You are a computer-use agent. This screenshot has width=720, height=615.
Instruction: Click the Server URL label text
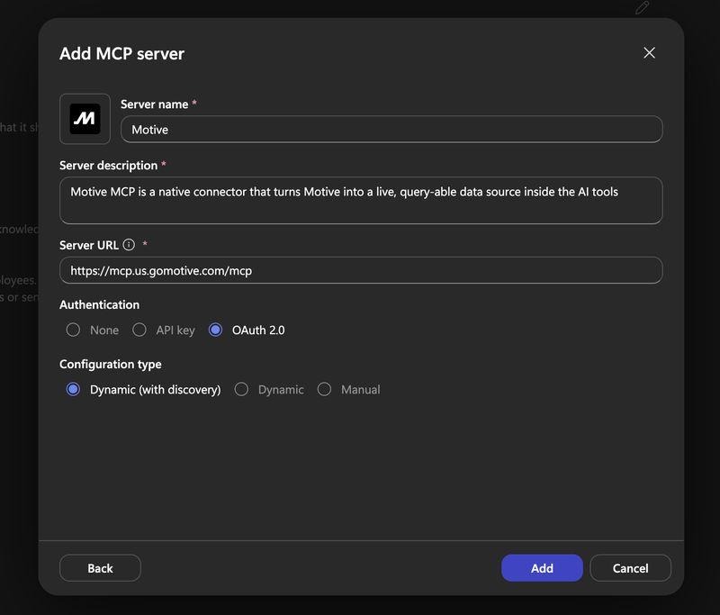(89, 245)
